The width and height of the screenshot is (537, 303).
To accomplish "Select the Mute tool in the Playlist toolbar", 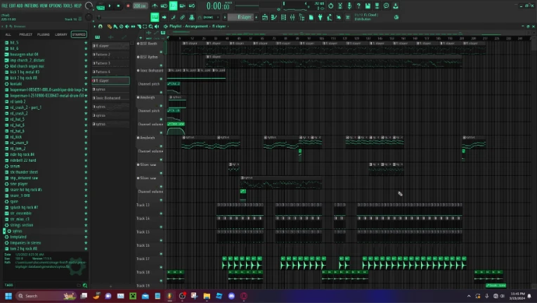I will pyautogui.click(x=127, y=26).
